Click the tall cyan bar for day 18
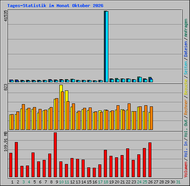Image resolution: width=190 pixels, height=186 pixels. (107, 46)
